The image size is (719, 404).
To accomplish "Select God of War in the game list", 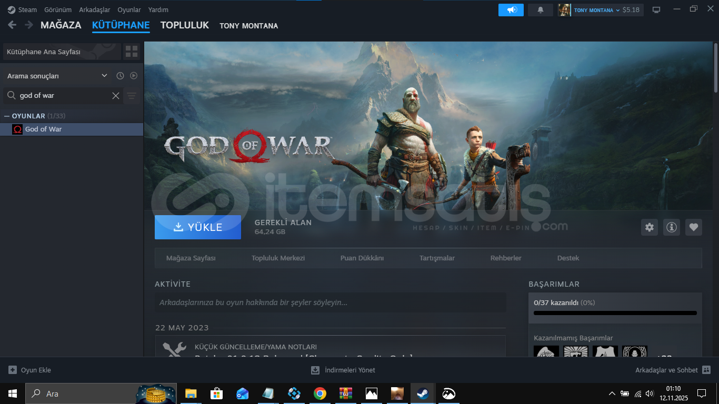I will (x=72, y=129).
